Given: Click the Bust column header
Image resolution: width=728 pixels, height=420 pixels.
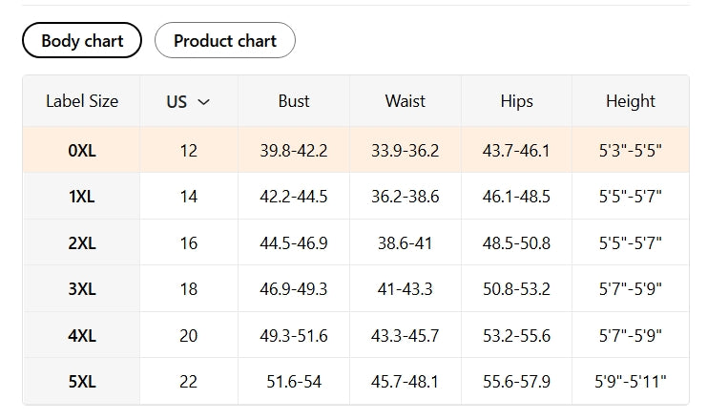Looking at the screenshot, I should [x=294, y=101].
